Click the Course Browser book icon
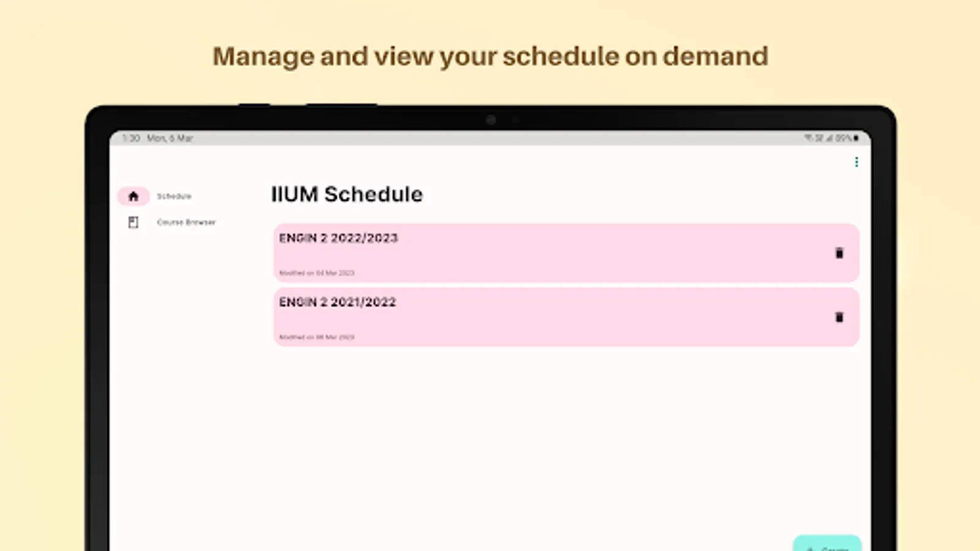Viewport: 980px width, 551px height. tap(134, 222)
